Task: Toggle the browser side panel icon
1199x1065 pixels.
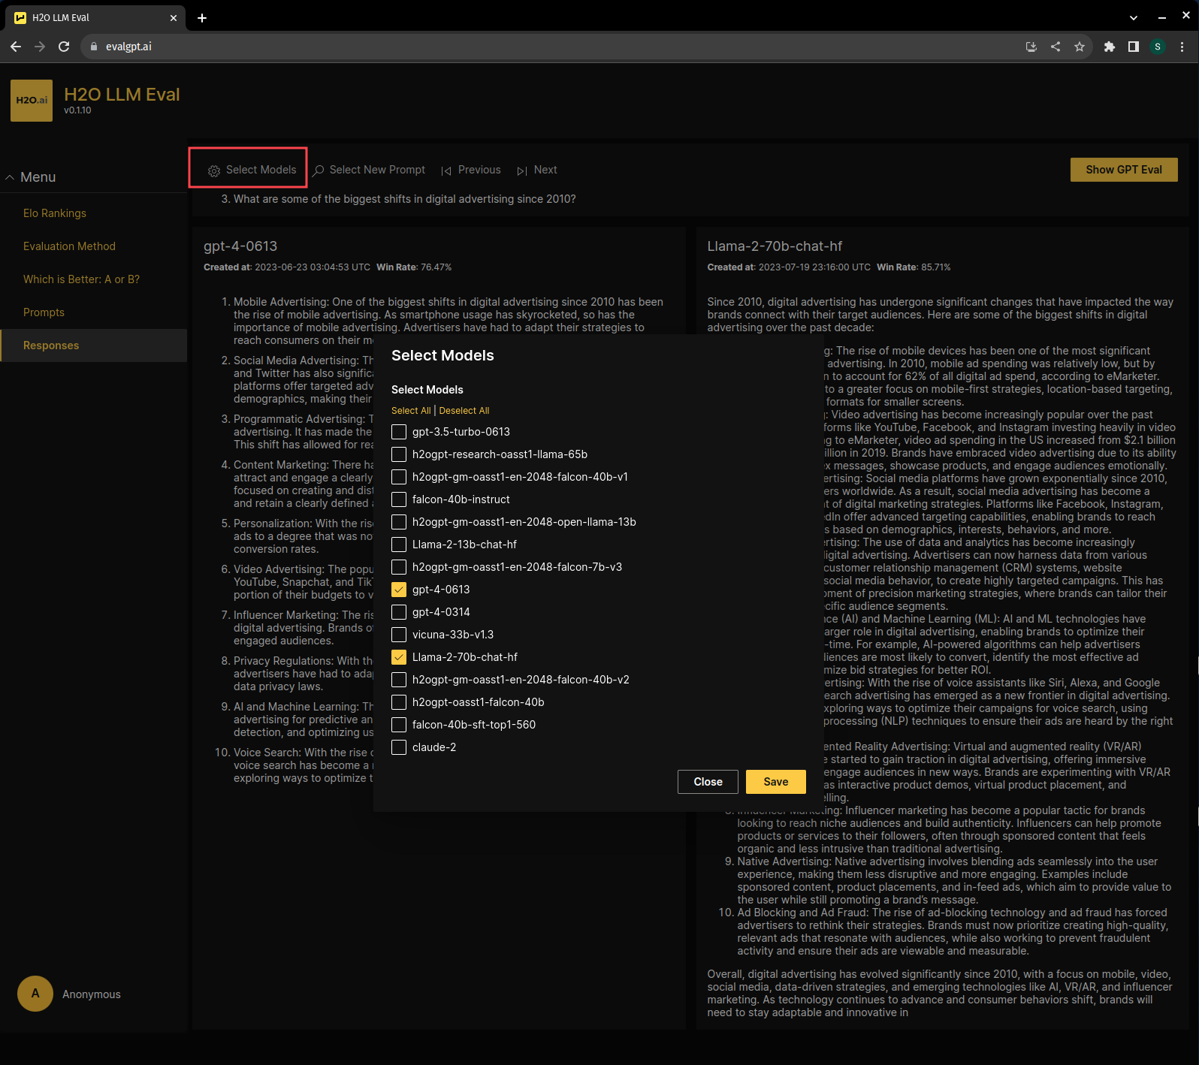Action: [1134, 47]
